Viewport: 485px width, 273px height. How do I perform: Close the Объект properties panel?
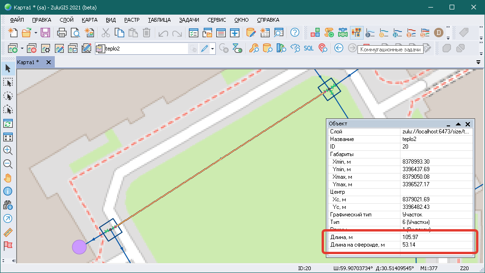468,124
